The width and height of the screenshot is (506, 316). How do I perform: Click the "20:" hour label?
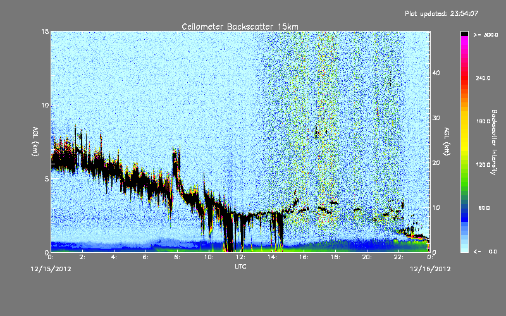(x=367, y=257)
